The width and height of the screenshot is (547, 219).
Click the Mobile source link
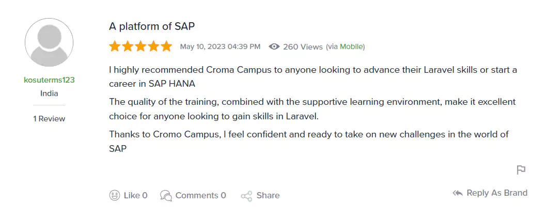pyautogui.click(x=351, y=46)
